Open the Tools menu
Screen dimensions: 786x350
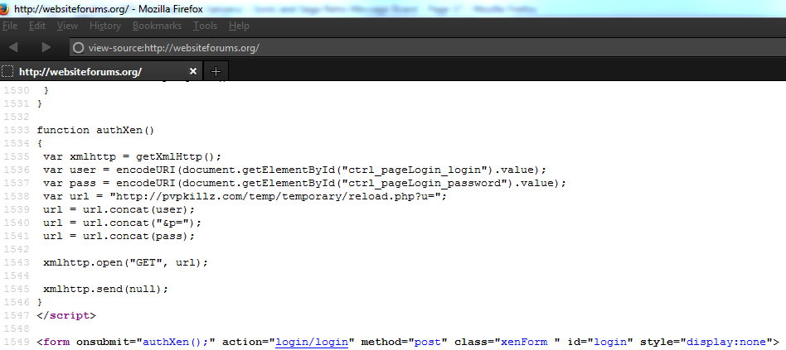205,26
